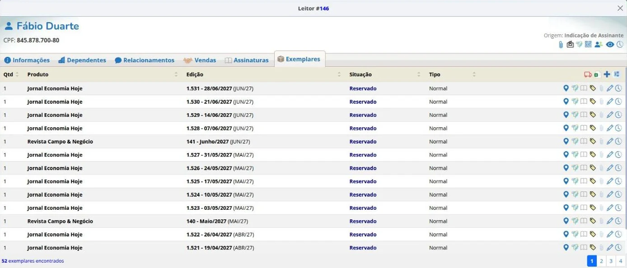Go to page 3 of exemplares

point(611,261)
